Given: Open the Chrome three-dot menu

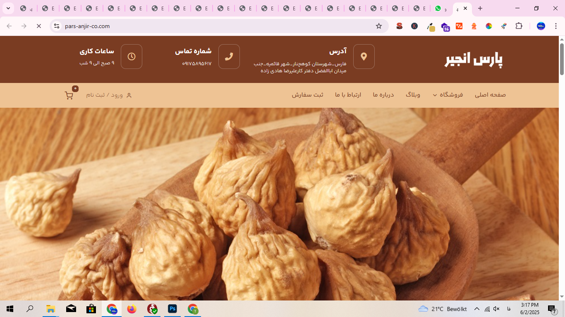Looking at the screenshot, I should [556, 26].
